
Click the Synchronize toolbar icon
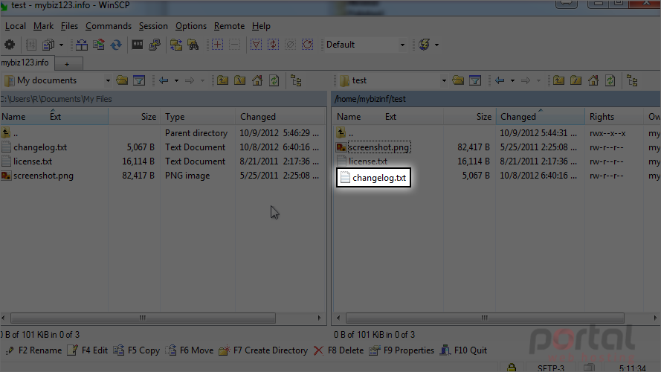pos(99,45)
